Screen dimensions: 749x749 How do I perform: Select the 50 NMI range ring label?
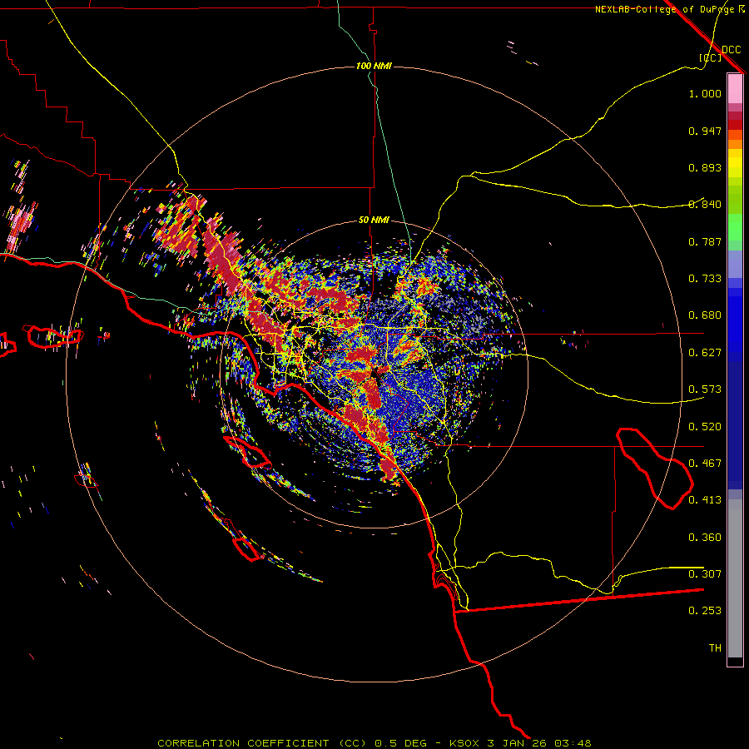tap(374, 220)
